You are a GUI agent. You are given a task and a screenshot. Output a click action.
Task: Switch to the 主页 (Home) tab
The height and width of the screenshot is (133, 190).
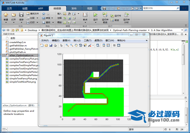[9, 9]
